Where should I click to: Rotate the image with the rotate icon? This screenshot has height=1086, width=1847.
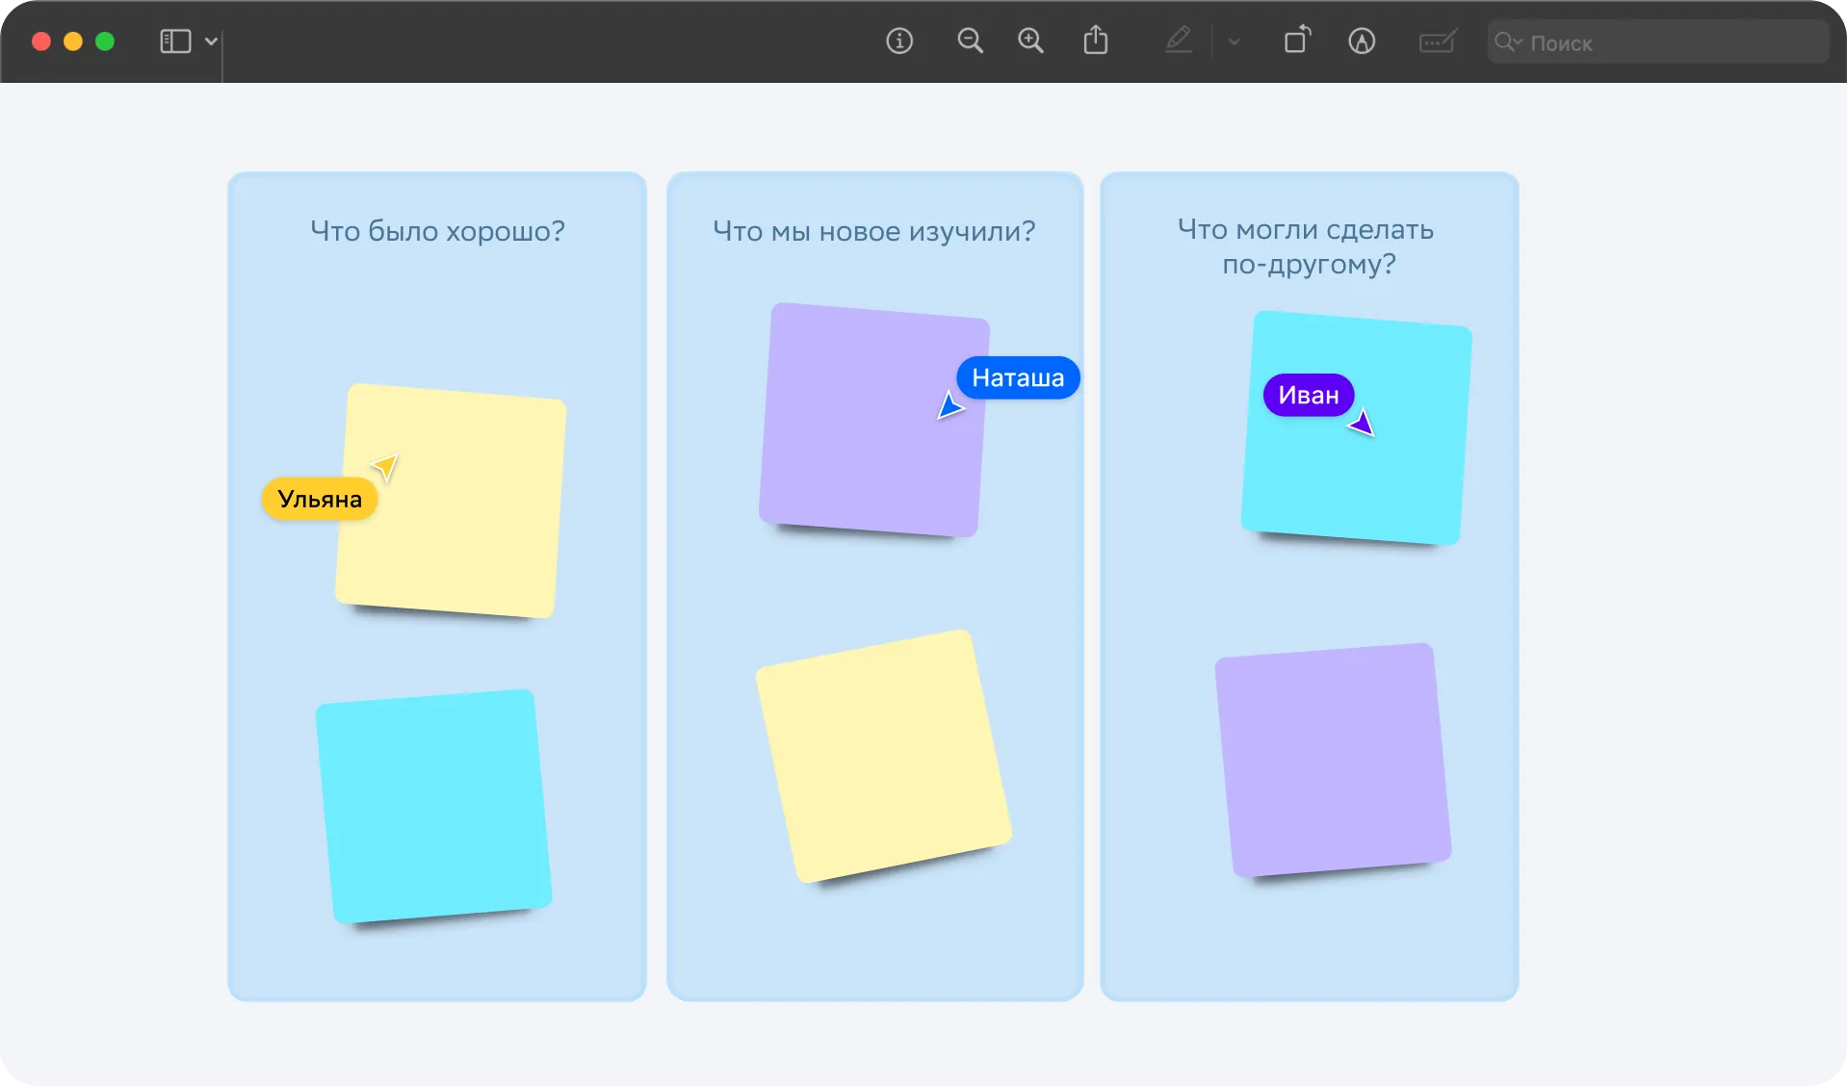[1296, 41]
